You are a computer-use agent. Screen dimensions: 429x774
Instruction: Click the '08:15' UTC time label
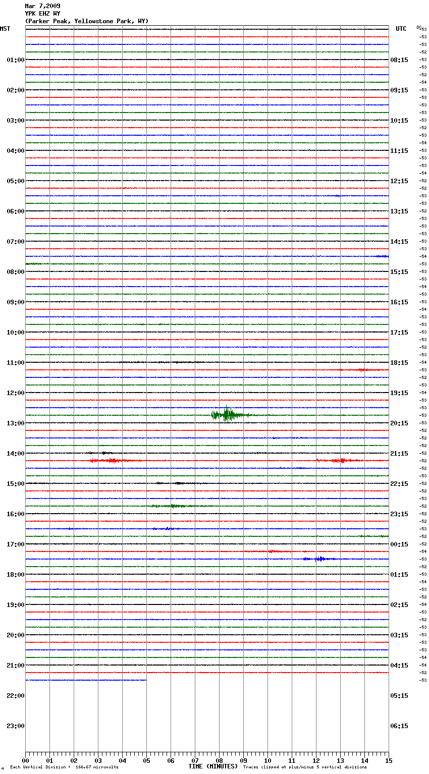pyautogui.click(x=399, y=60)
